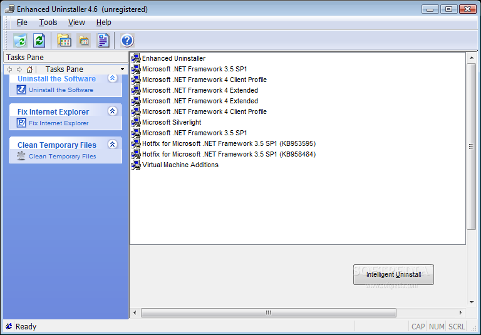Viewport: 481px width, 335px height.
Task: Select .NET Framework 3.5 SP1 below Enhanced Uninstaller
Action: pos(195,69)
